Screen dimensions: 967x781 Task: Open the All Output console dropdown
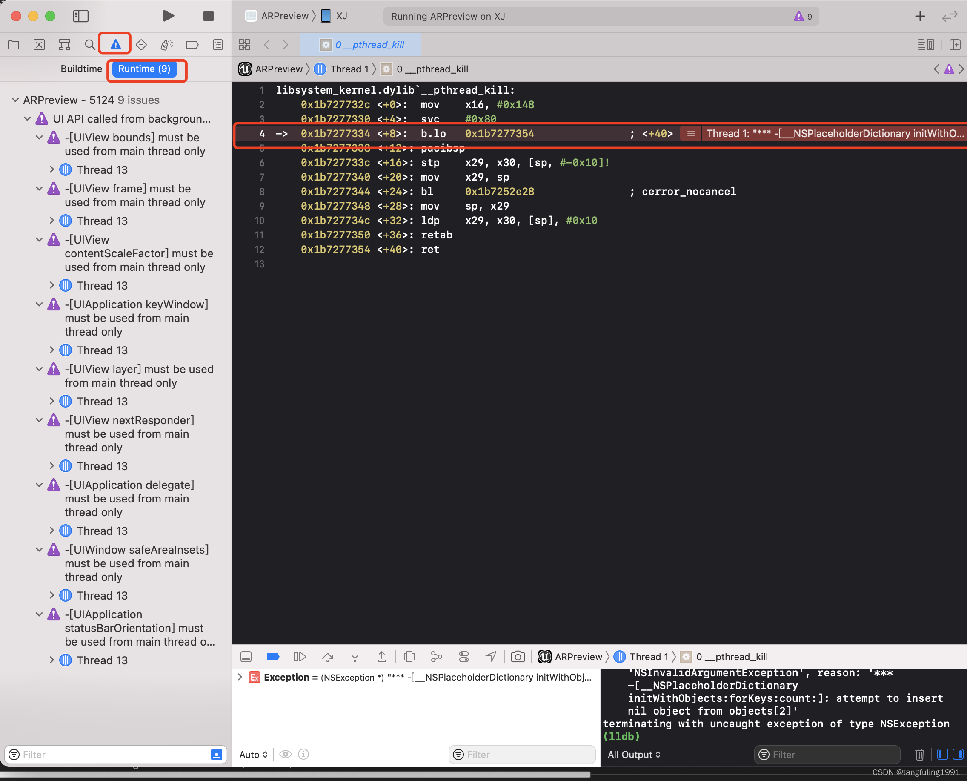pos(634,755)
